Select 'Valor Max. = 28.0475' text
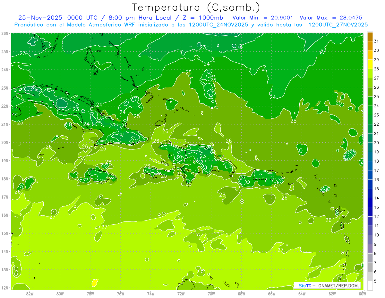 (x=331, y=18)
